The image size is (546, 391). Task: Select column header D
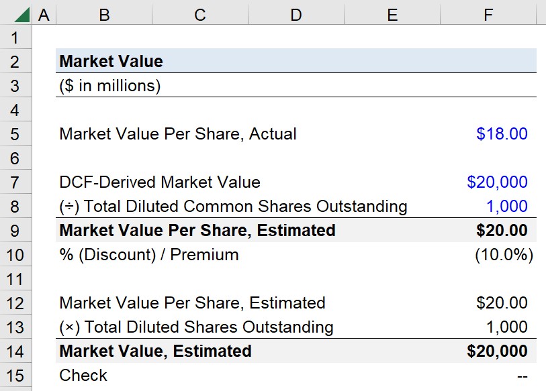point(295,13)
